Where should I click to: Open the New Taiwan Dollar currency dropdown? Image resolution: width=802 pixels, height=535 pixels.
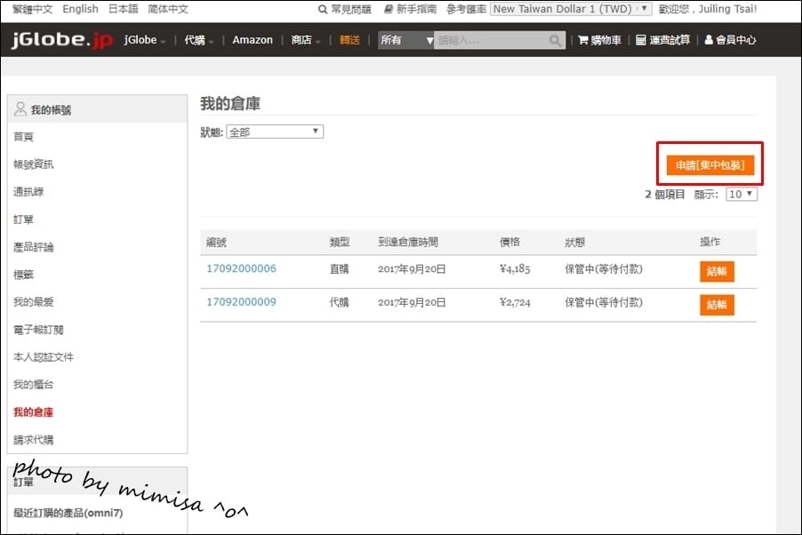coord(570,9)
